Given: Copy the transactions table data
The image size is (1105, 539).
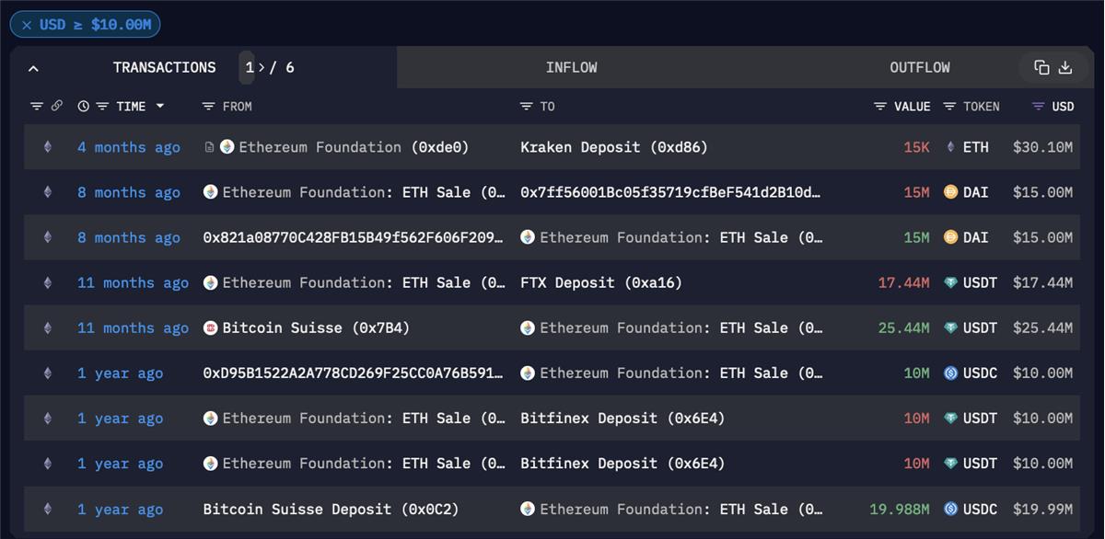Looking at the screenshot, I should coord(1041,68).
